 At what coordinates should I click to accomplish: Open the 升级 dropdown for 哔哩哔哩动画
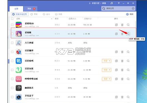tap(106, 79)
